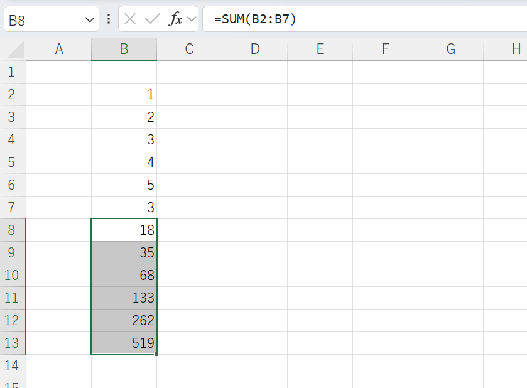Click the Insert Function fx icon
This screenshot has height=388, width=527.
[x=176, y=19]
